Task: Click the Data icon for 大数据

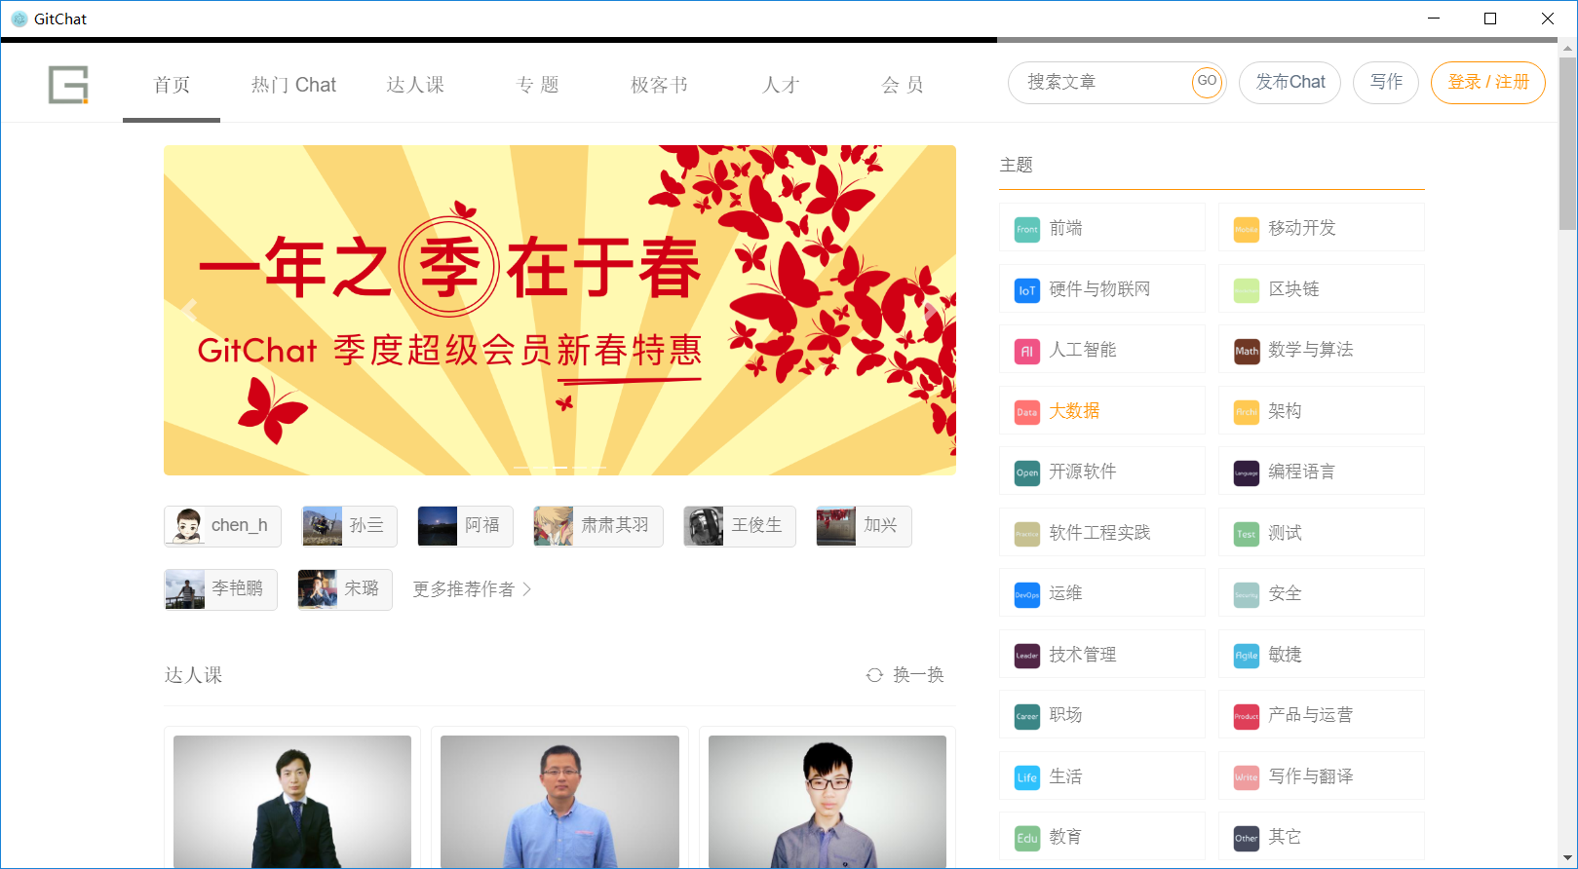Action: click(x=1027, y=412)
